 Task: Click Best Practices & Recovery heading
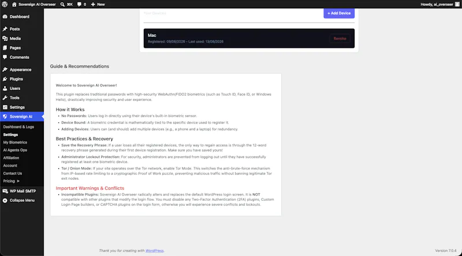(84, 138)
